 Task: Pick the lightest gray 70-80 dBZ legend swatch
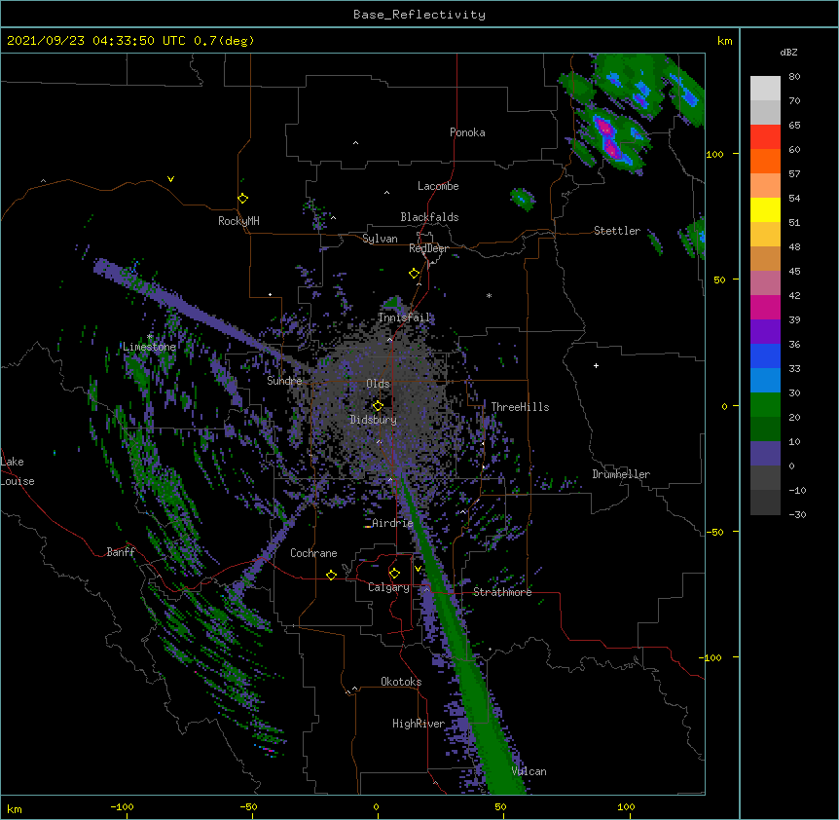pyautogui.click(x=765, y=89)
